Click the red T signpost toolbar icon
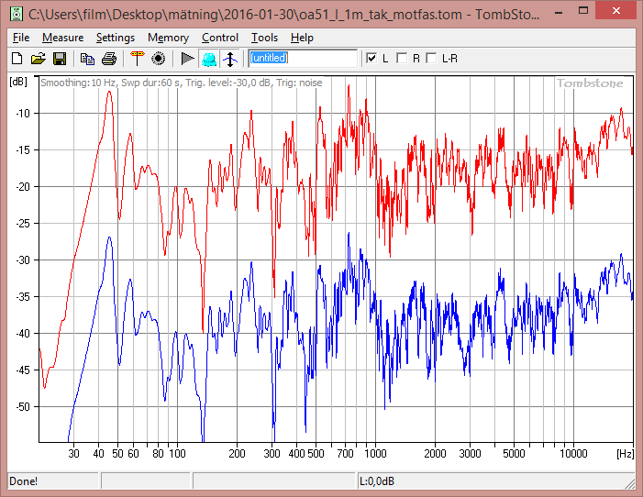 [137, 59]
